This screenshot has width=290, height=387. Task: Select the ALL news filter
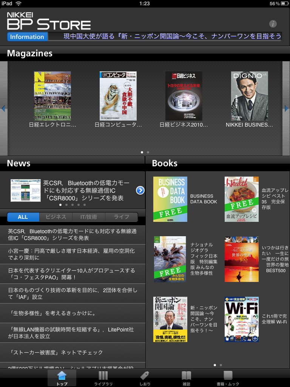point(23,217)
